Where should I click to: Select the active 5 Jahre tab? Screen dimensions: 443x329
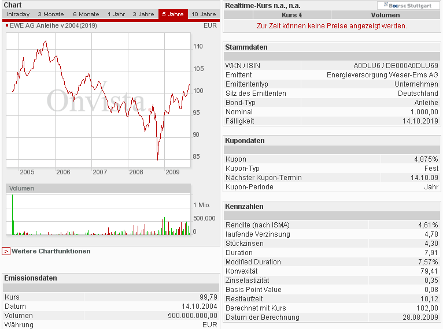pyautogui.click(x=173, y=14)
